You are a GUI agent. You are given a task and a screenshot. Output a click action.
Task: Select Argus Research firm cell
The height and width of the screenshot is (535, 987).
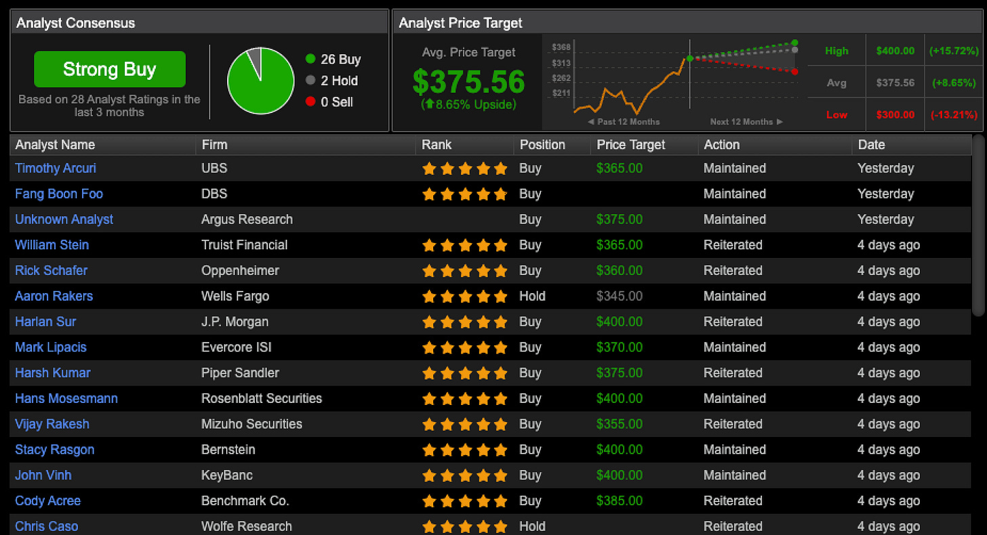tap(247, 219)
